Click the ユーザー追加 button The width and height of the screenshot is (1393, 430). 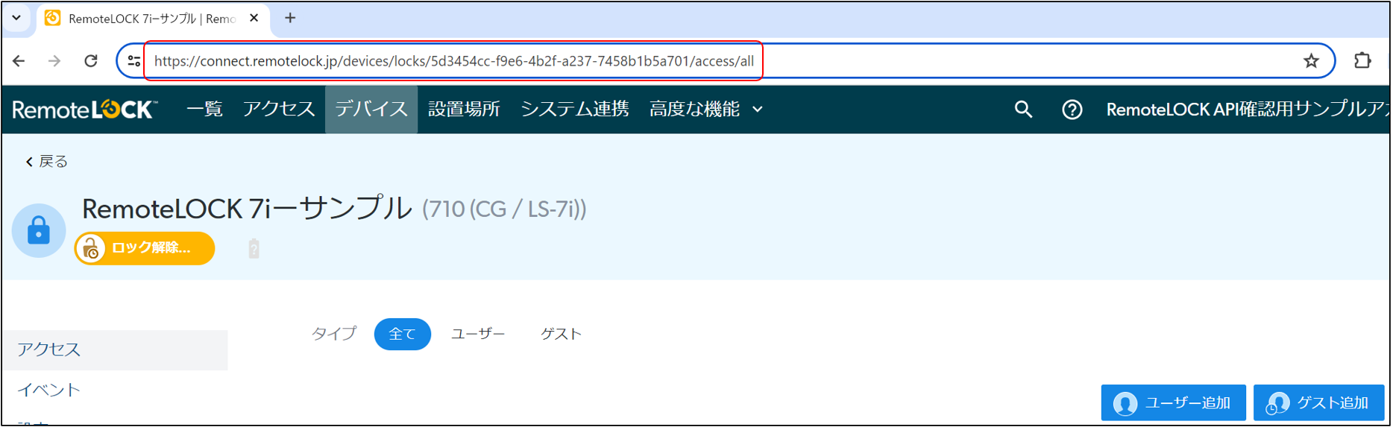pos(1173,403)
